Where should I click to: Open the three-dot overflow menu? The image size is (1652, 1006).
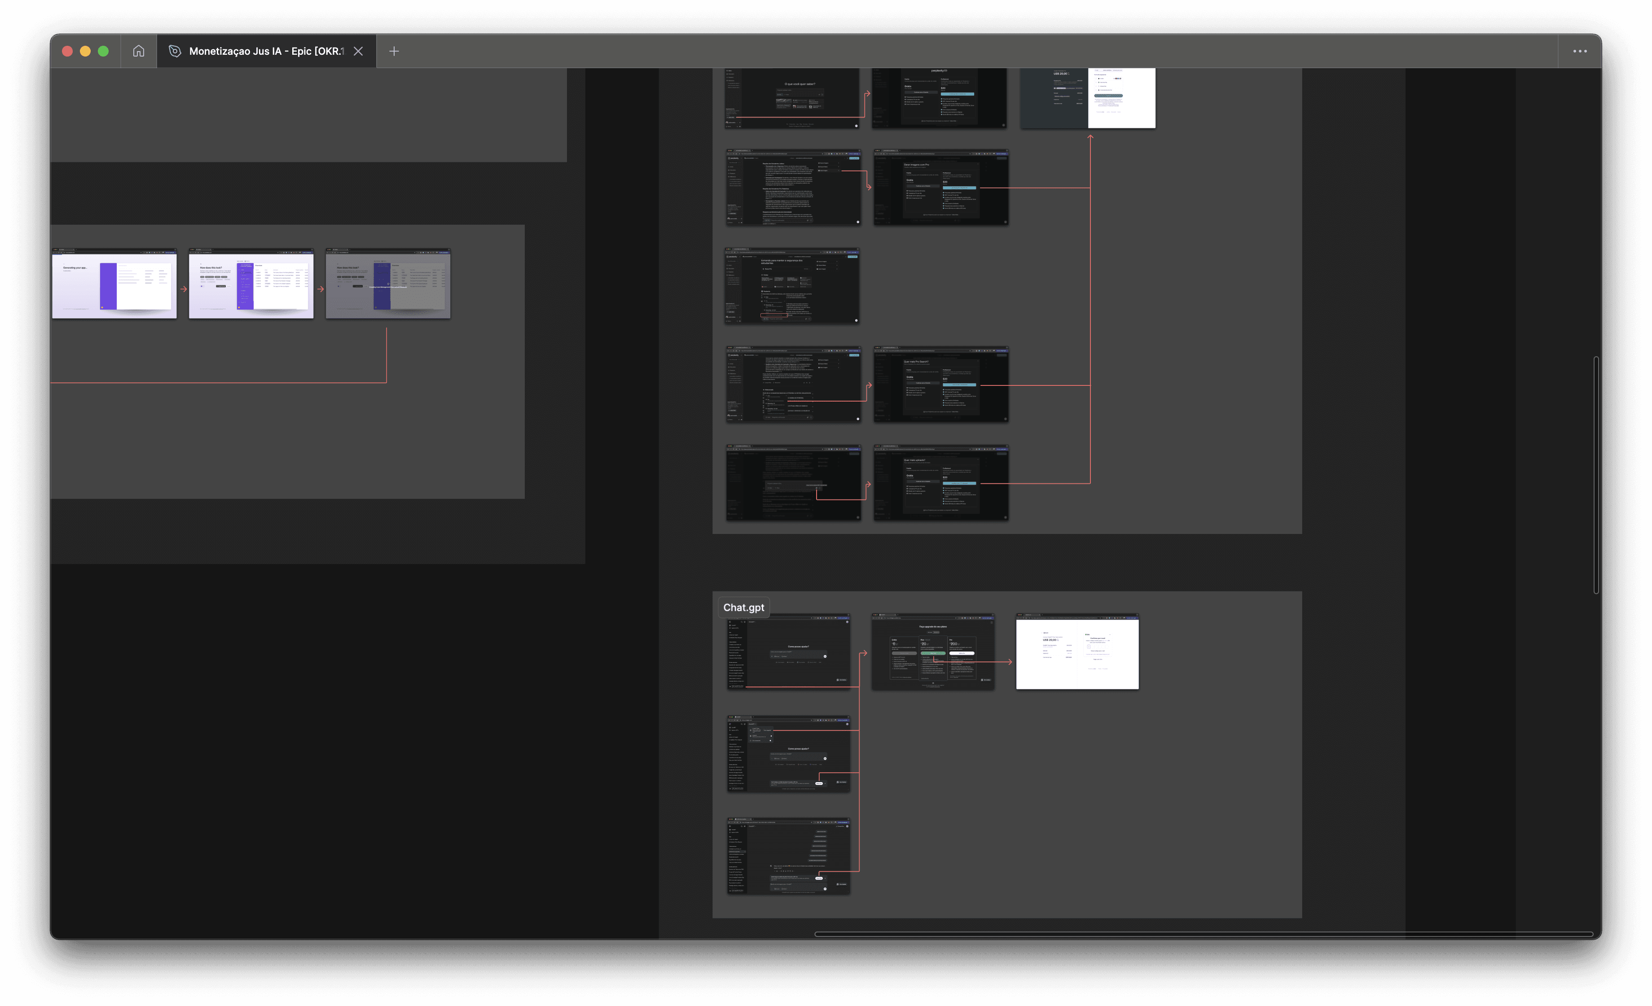(x=1580, y=51)
